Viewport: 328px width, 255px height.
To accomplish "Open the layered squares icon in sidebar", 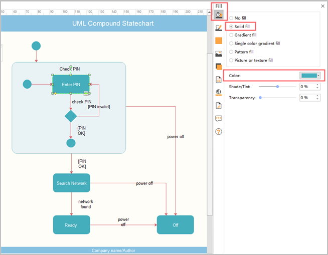I will point(219,67).
